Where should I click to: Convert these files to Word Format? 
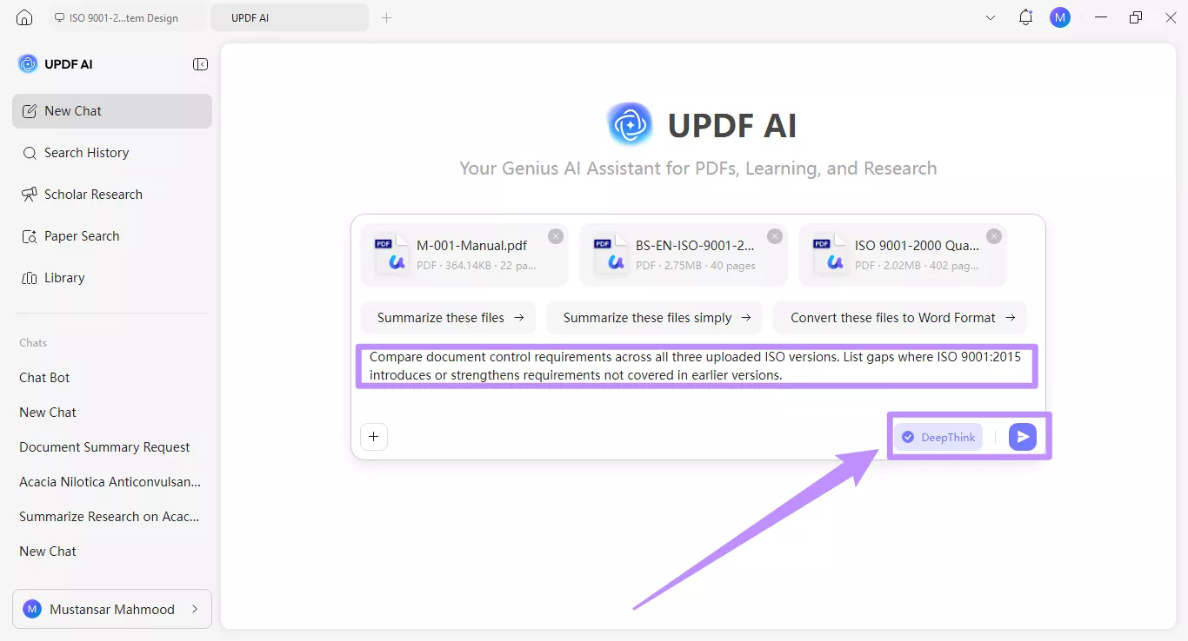click(x=900, y=317)
